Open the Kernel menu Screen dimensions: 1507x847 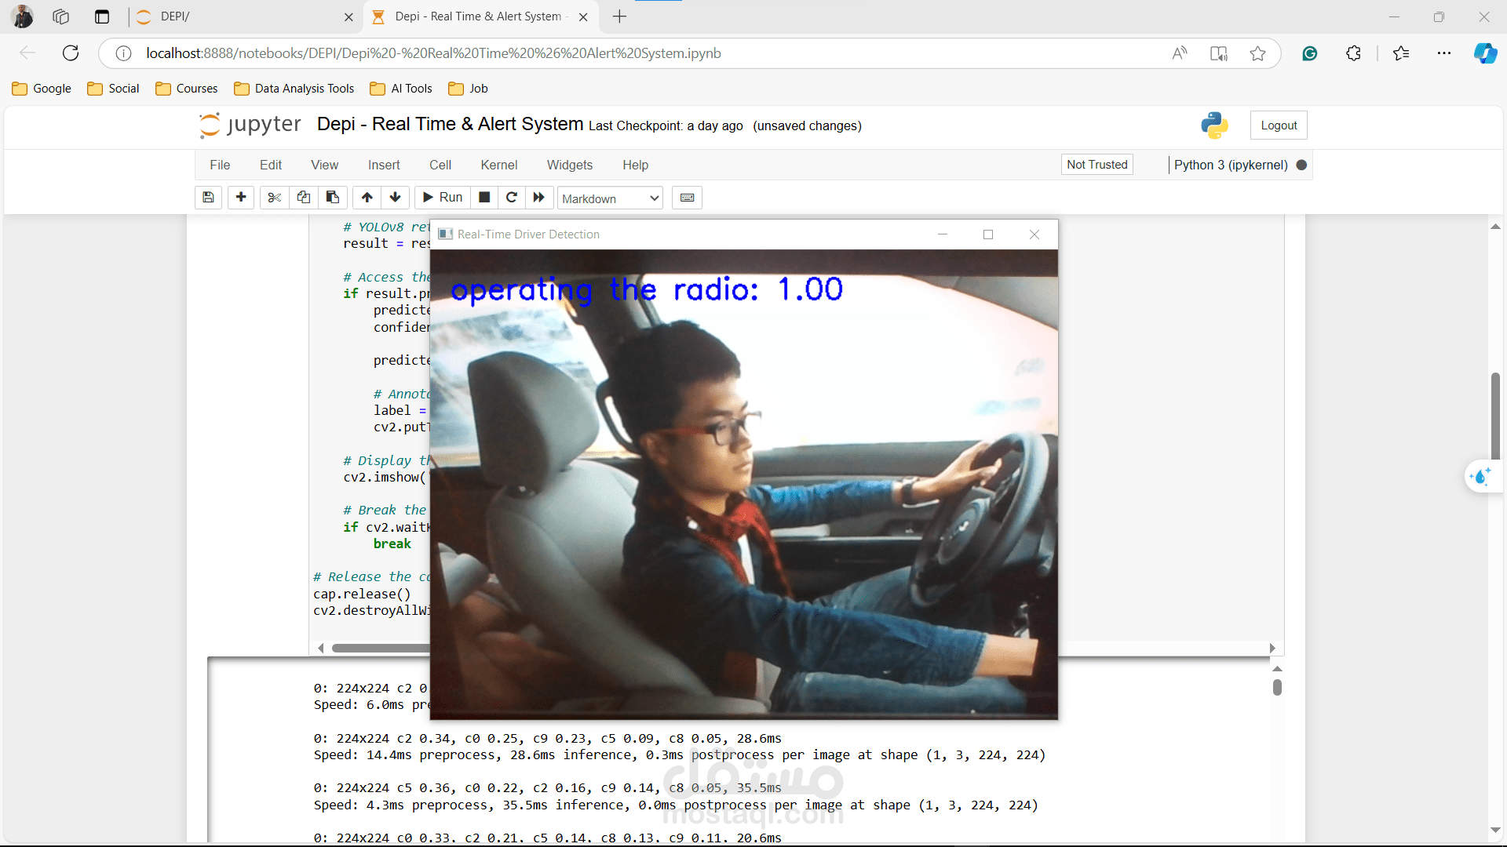pyautogui.click(x=499, y=165)
